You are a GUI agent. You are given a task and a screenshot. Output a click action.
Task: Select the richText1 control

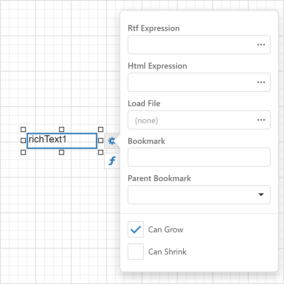pos(62,141)
